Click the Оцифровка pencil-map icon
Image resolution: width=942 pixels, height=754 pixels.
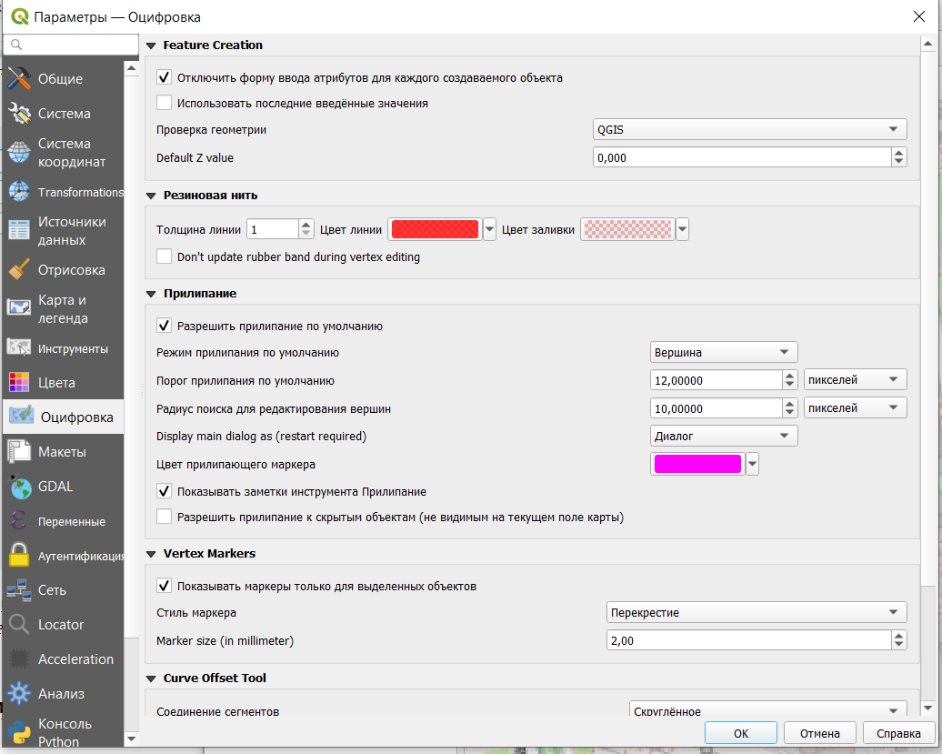(21, 417)
